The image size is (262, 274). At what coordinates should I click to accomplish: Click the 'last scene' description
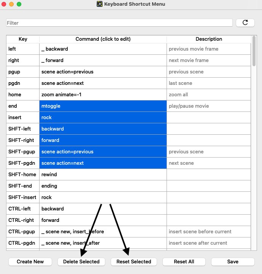pyautogui.click(x=209, y=83)
